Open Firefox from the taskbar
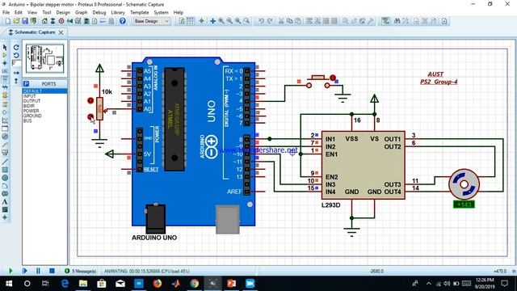 tap(158, 284)
